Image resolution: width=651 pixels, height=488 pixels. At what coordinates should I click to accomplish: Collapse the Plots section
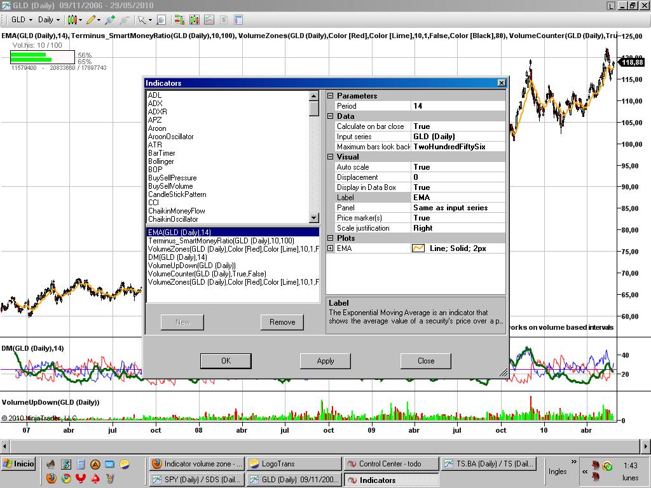(331, 238)
